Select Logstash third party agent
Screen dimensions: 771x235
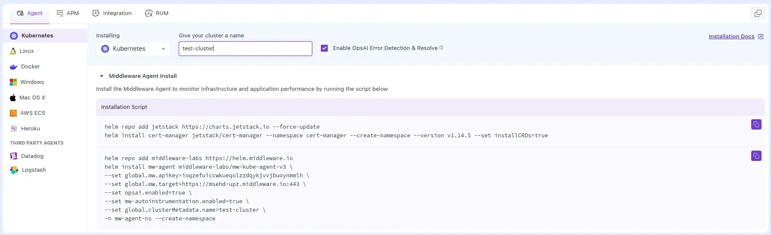point(45,170)
